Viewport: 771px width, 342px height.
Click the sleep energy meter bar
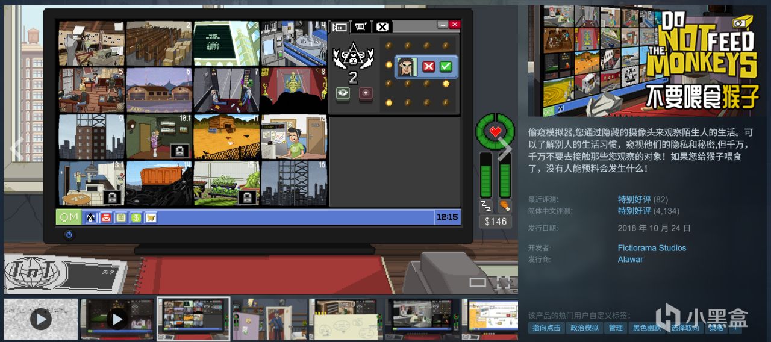(485, 175)
